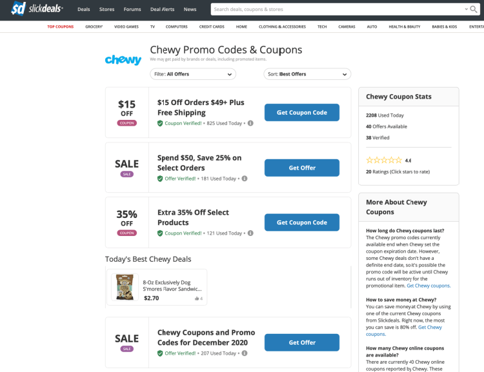484x372 pixels.
Task: Open the Sort: Best Offers dropdown
Action: pos(307,74)
